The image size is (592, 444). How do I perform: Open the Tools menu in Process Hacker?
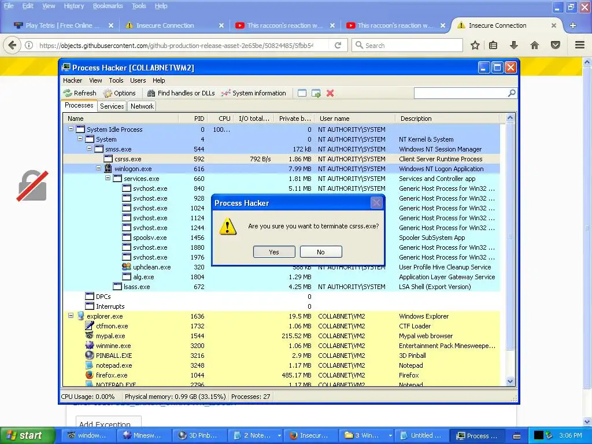tap(116, 80)
